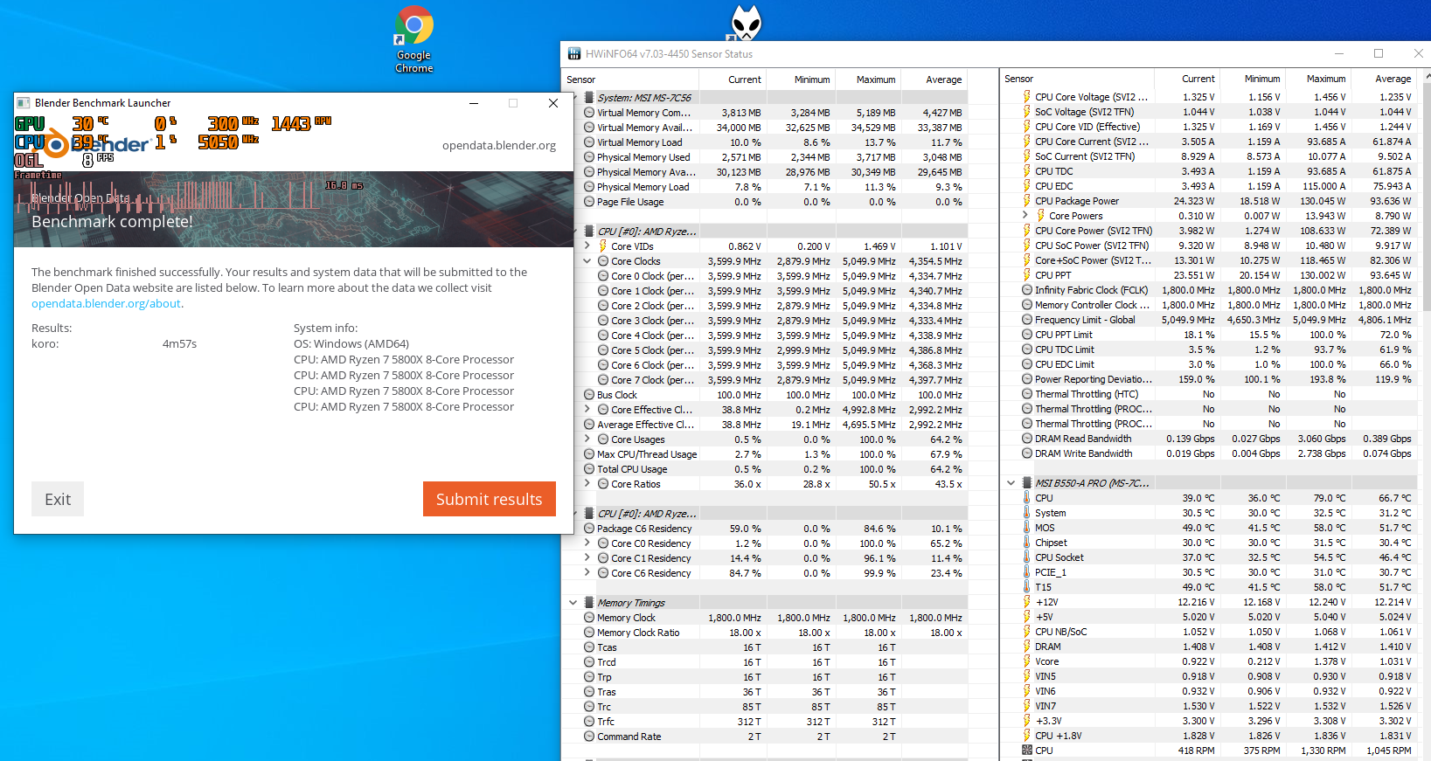Open the opendata.blender.org/about link

point(106,304)
